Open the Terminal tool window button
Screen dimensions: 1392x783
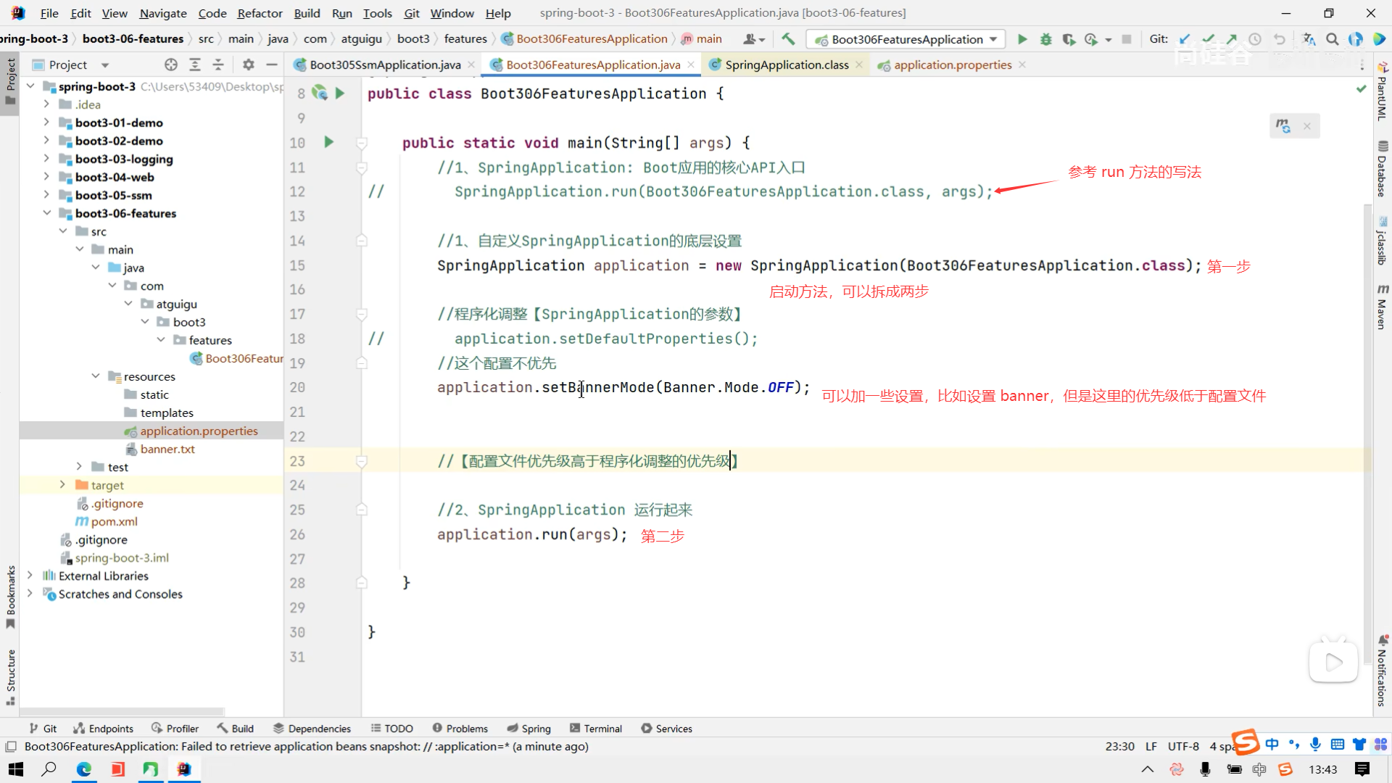[596, 729]
